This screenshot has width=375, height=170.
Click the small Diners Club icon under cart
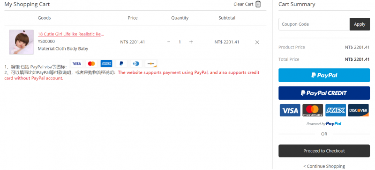point(136,64)
